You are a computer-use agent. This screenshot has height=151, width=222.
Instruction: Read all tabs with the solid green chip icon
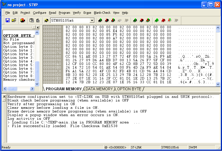pos(157,21)
